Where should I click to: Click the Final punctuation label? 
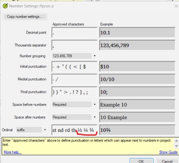(33, 92)
